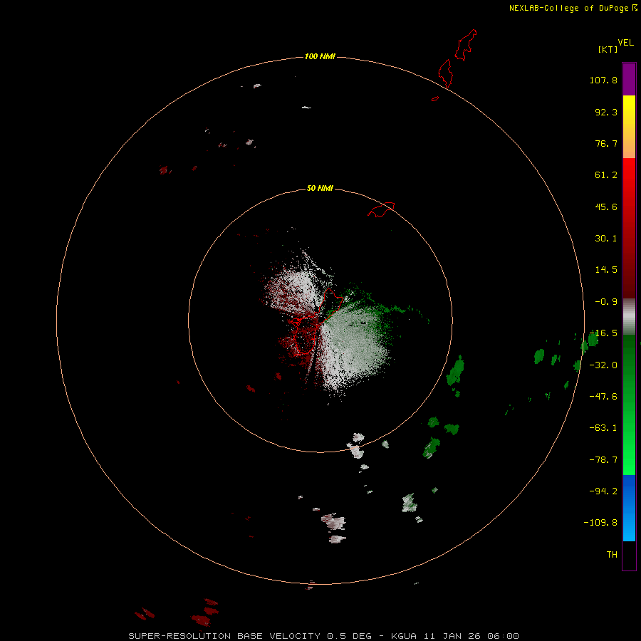This screenshot has width=641, height=641.
Task: Click the 92.3 velocity scale value
Action: pos(606,112)
